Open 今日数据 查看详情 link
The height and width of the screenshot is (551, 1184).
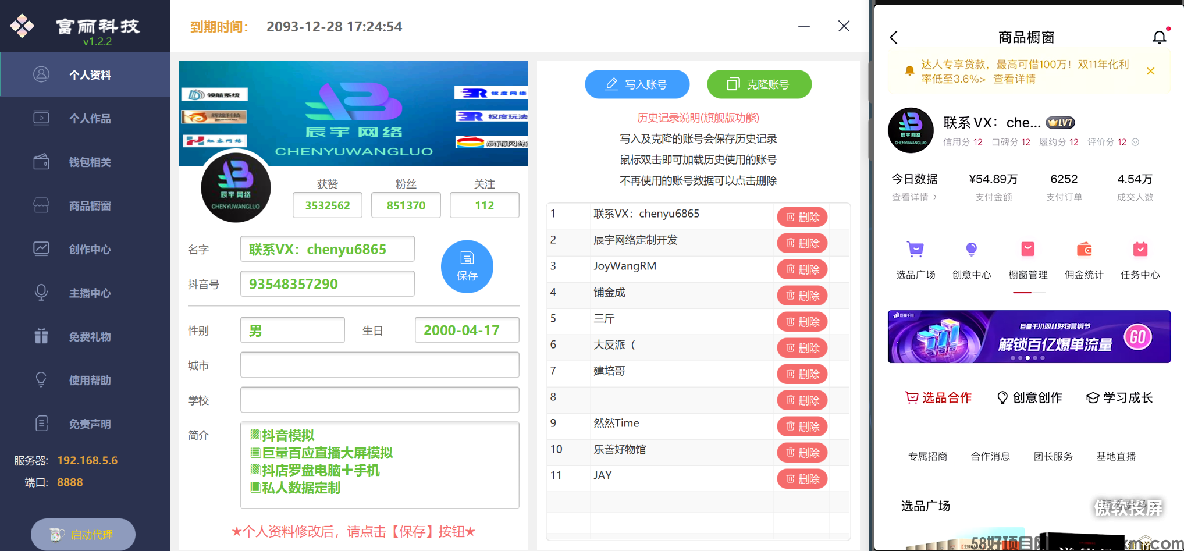point(915,197)
